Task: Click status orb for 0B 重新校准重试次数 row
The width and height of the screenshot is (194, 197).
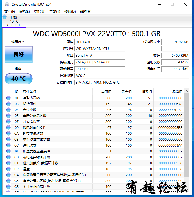Action: (x=8, y=139)
